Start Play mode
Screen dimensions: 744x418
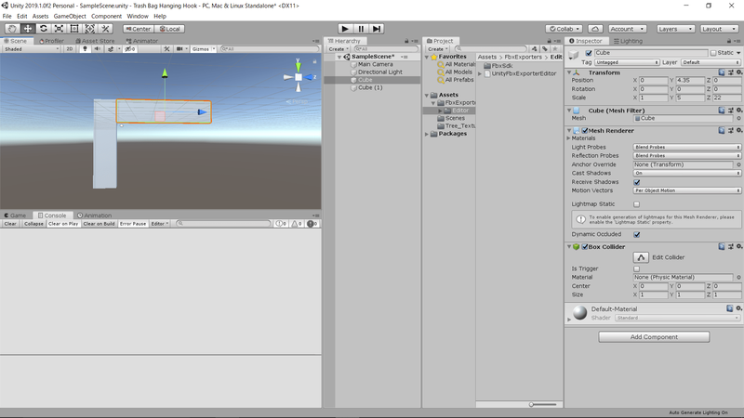pos(345,29)
